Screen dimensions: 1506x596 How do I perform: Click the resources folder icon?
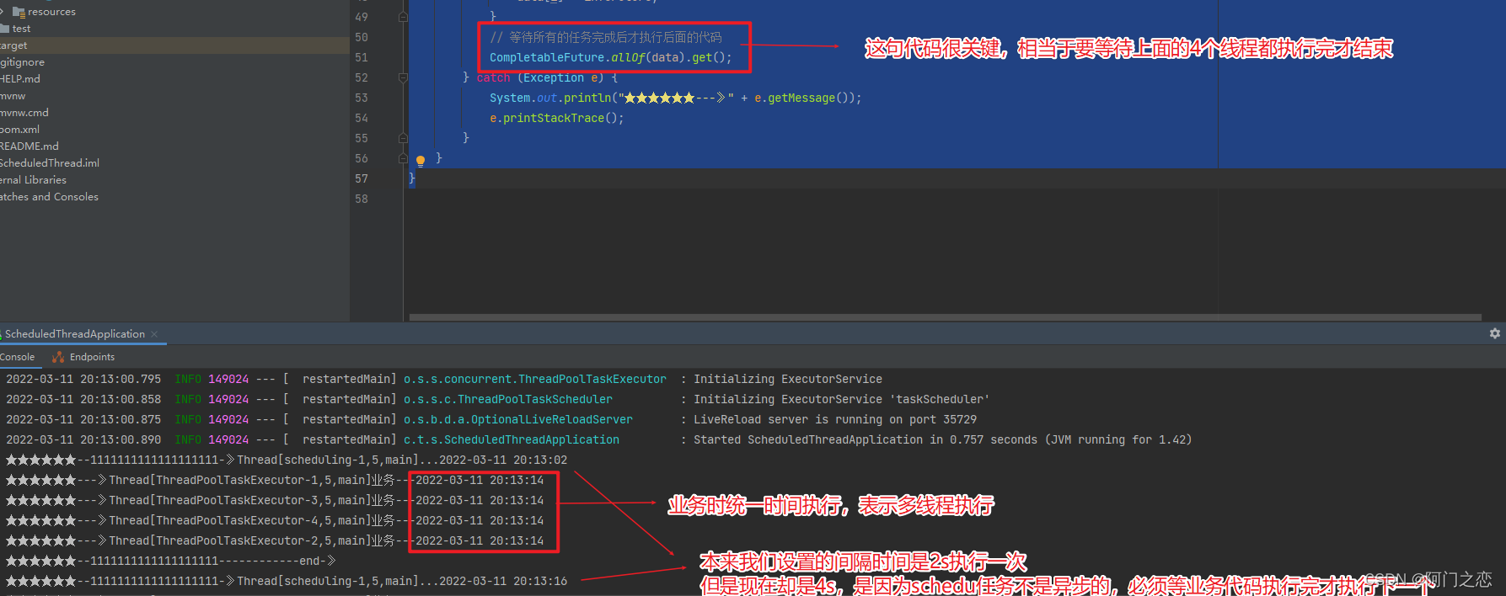19,12
